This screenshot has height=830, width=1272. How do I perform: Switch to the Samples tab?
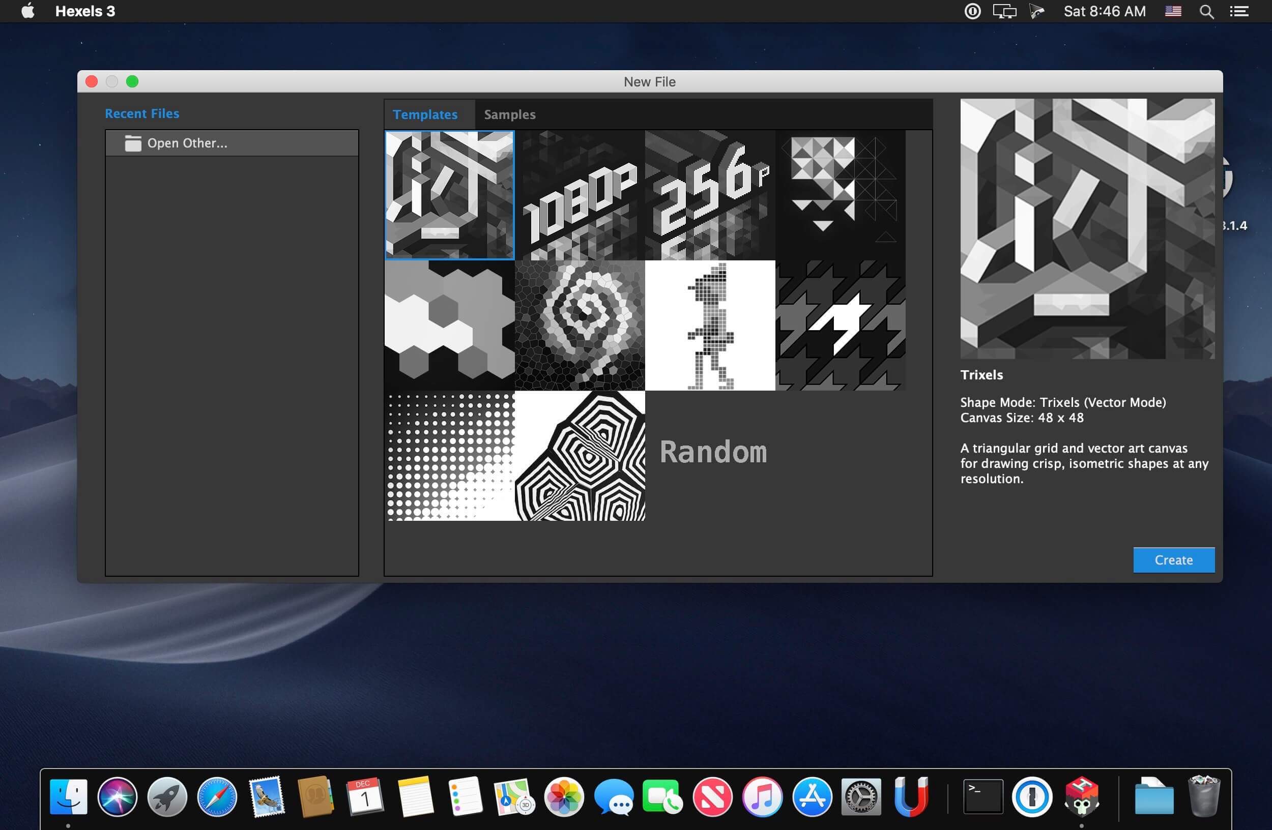509,114
